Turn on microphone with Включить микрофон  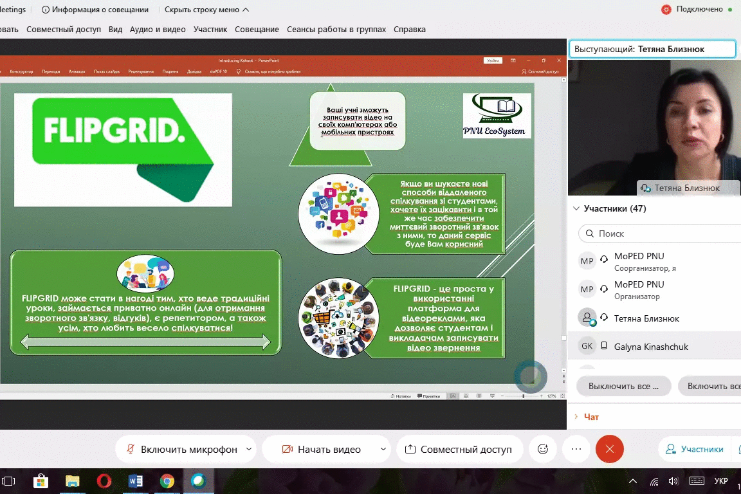181,449
